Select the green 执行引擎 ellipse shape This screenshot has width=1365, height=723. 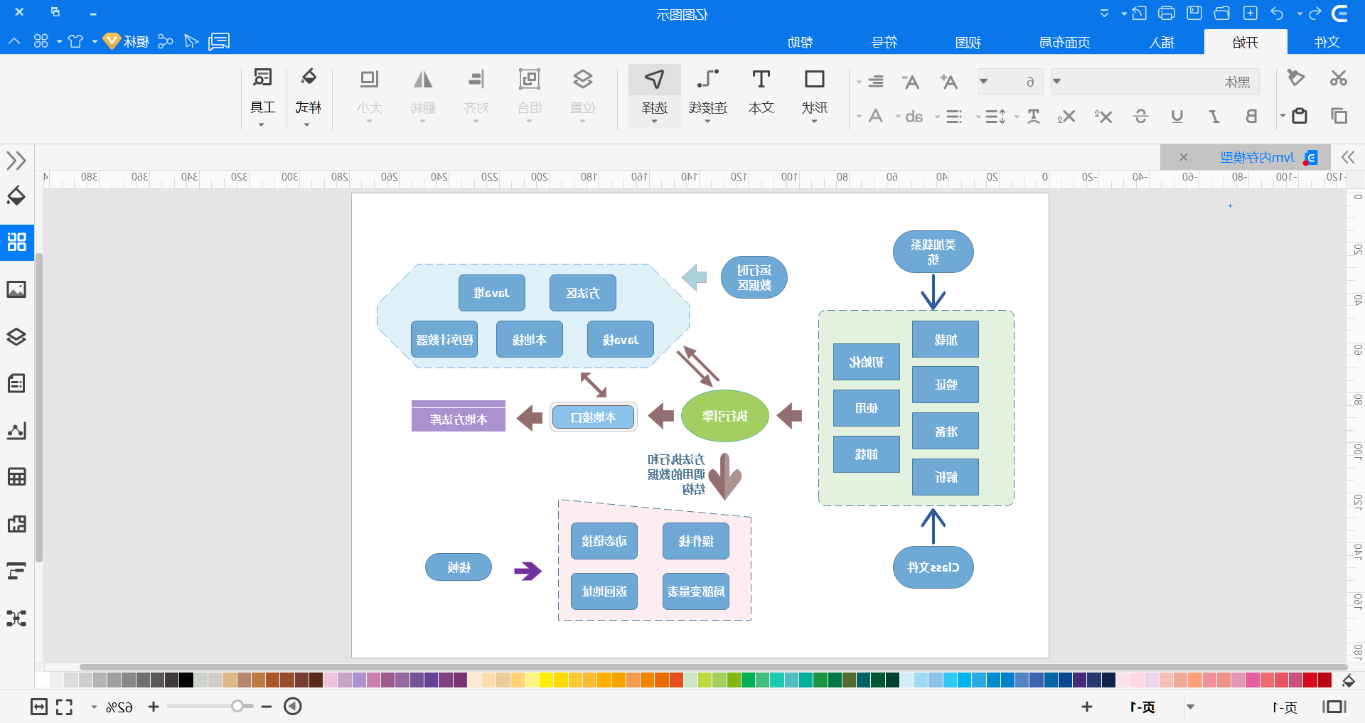coord(725,416)
